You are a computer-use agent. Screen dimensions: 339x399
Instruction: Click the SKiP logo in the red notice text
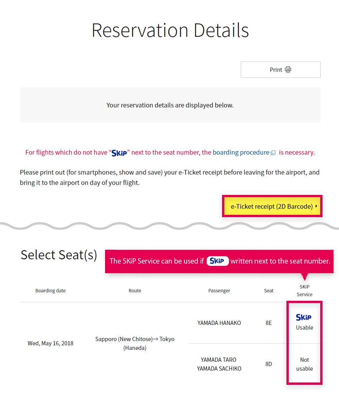119,153
